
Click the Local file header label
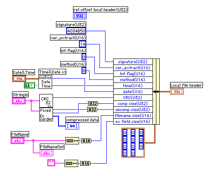[186, 85]
